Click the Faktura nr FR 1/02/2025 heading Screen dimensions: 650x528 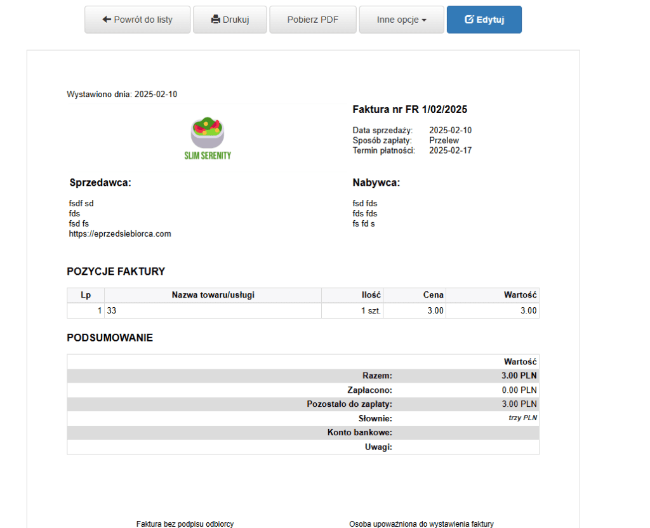(409, 110)
